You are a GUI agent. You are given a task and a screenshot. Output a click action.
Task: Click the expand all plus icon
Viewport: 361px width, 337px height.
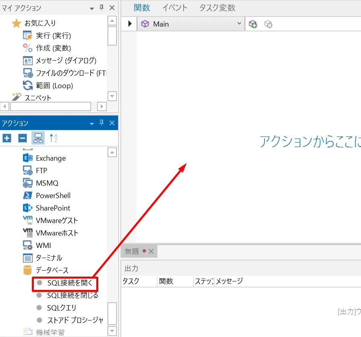point(7,138)
